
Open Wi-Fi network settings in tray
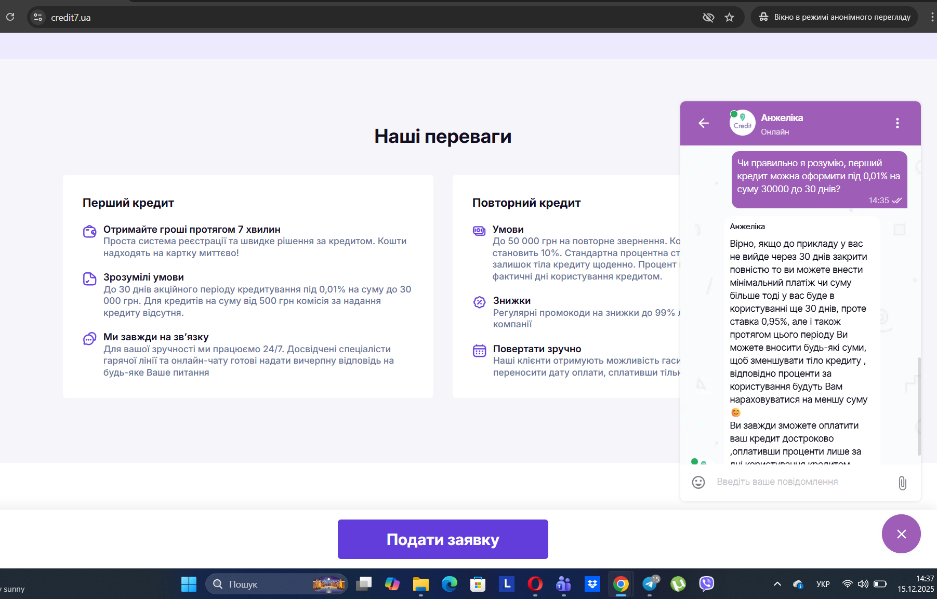pyautogui.click(x=847, y=584)
